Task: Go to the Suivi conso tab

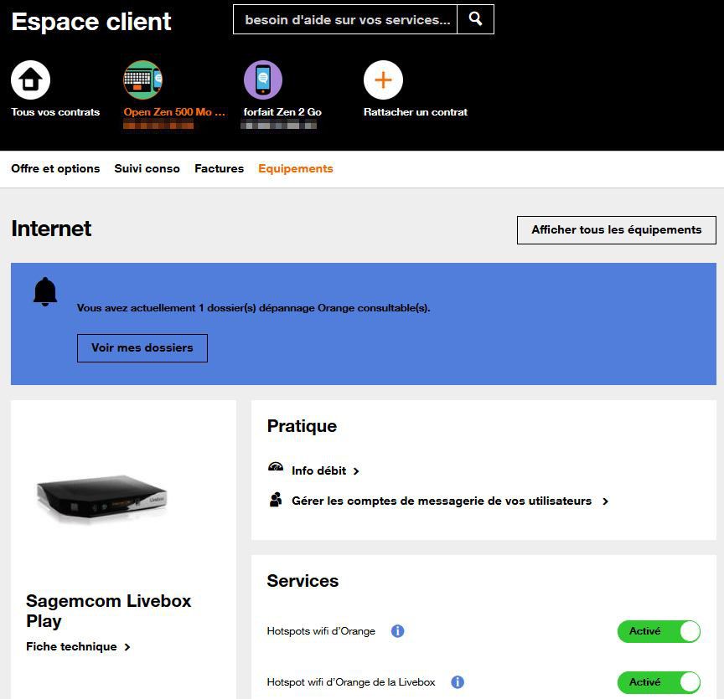Action: pyautogui.click(x=147, y=169)
